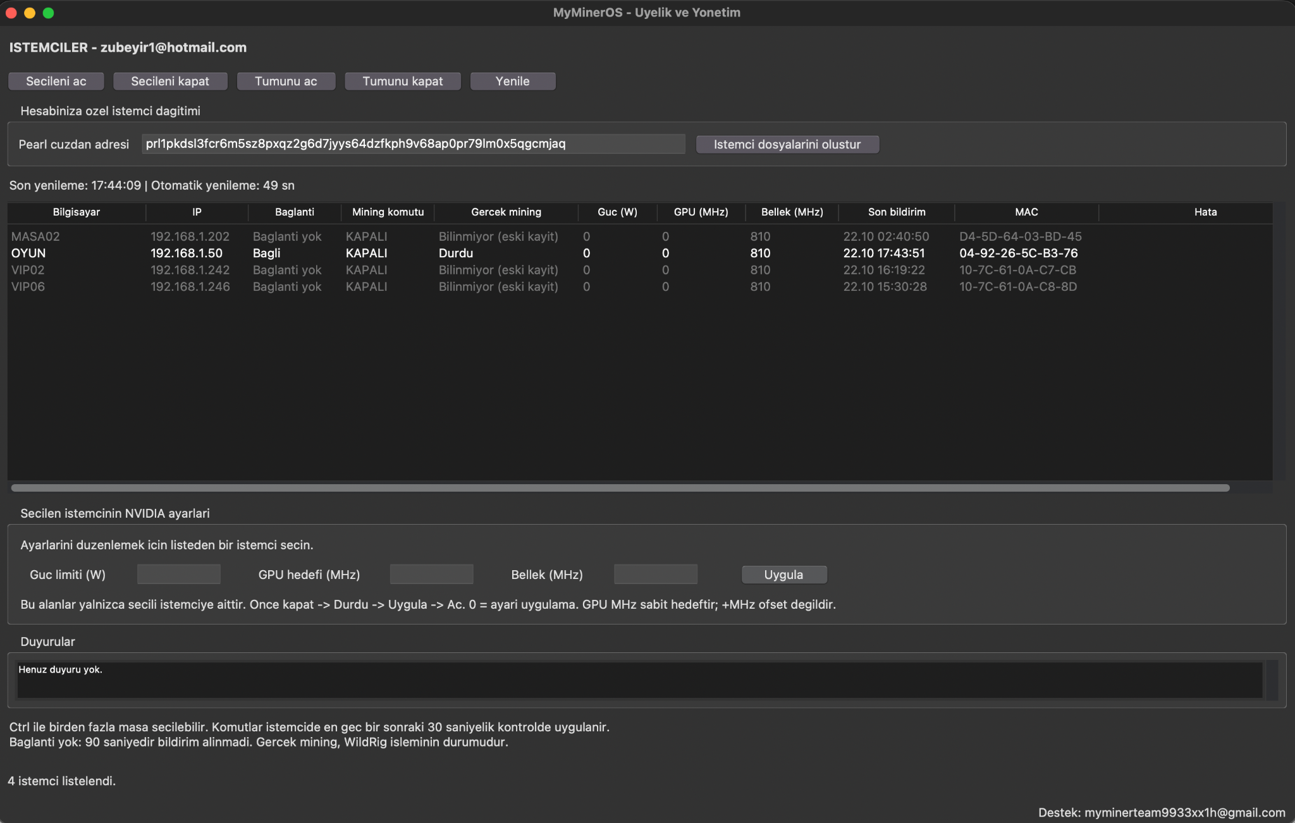Click the GPU hedefi (MHz) input field

[x=432, y=574]
